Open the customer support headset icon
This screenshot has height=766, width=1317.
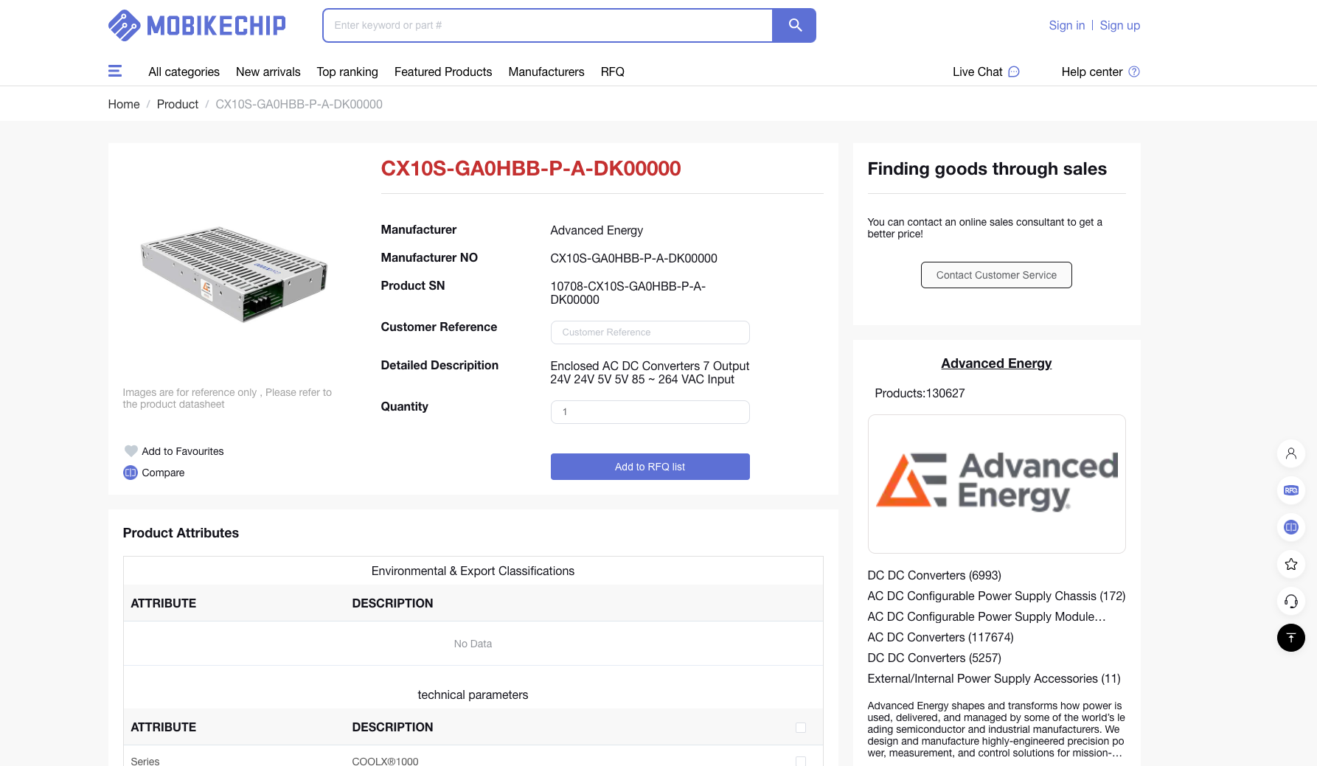(1291, 601)
